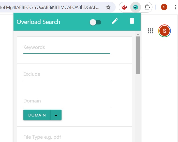Open the Google account avatar
The height and width of the screenshot is (142, 178).
point(164,31)
